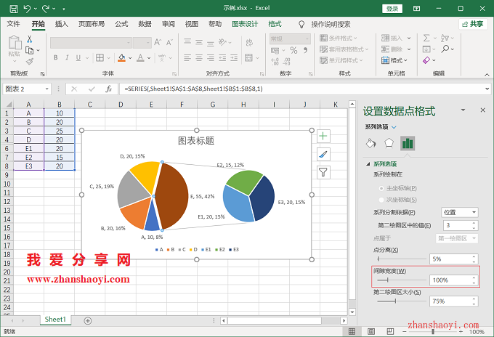Switch to the Insert ribbon tab
Screen dimensions: 494x337
pos(62,24)
